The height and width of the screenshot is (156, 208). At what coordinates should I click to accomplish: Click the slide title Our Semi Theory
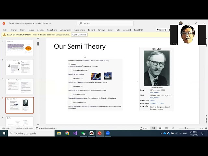80,46
